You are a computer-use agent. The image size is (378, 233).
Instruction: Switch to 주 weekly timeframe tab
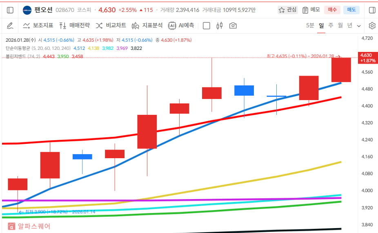tap(331, 25)
